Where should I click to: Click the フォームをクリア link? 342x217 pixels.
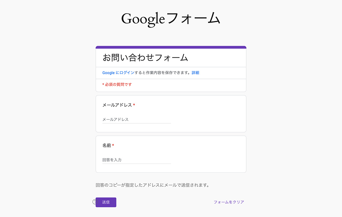click(229, 202)
